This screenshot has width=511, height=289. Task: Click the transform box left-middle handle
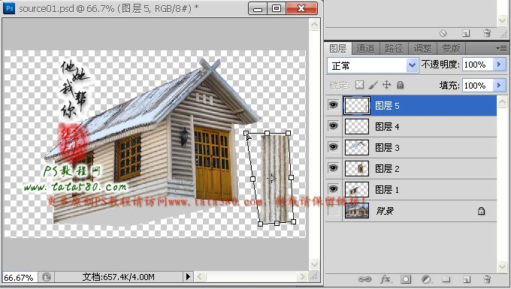[252, 179]
